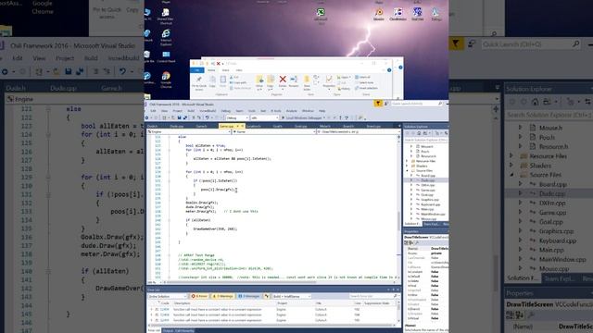Screen dimensions: 593x333
Task: Switch to the Team Explorer tab
Action: pos(431,224)
